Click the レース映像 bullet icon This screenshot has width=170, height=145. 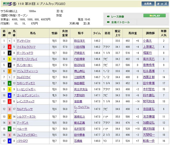tap(108, 16)
